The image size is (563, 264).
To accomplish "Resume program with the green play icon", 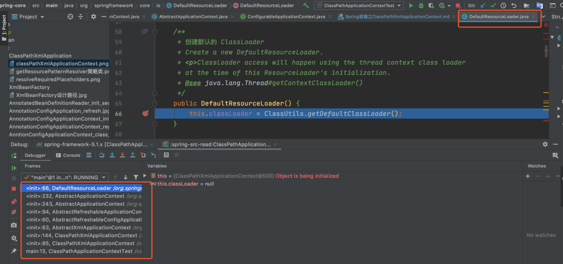I will 14,168.
